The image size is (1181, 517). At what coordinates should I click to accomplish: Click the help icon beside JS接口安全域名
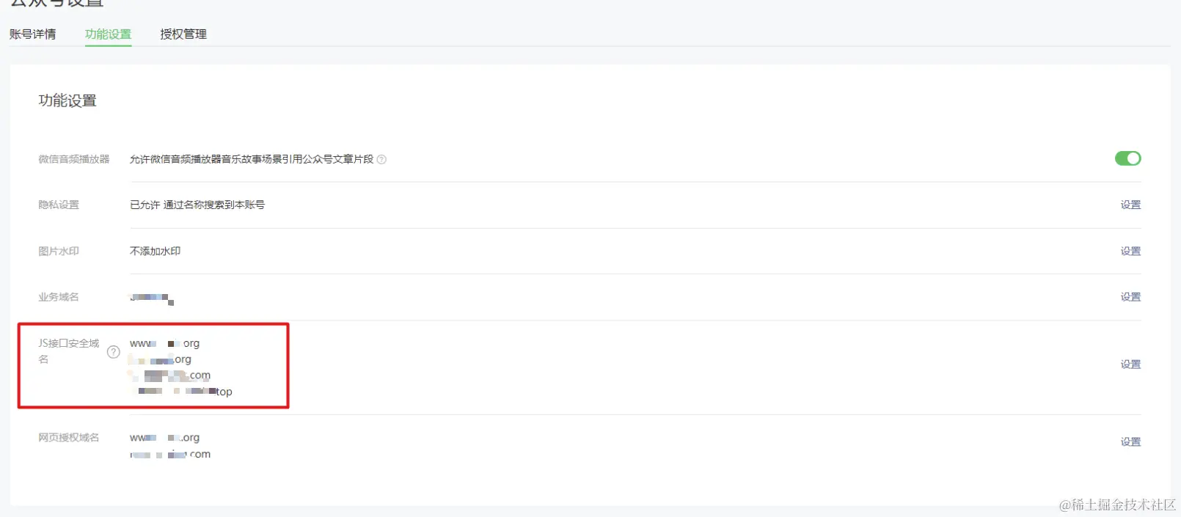(x=114, y=352)
